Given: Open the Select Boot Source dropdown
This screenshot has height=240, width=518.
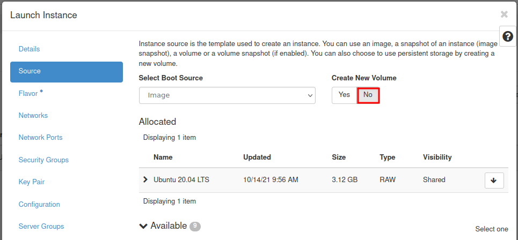Looking at the screenshot, I should [x=227, y=95].
